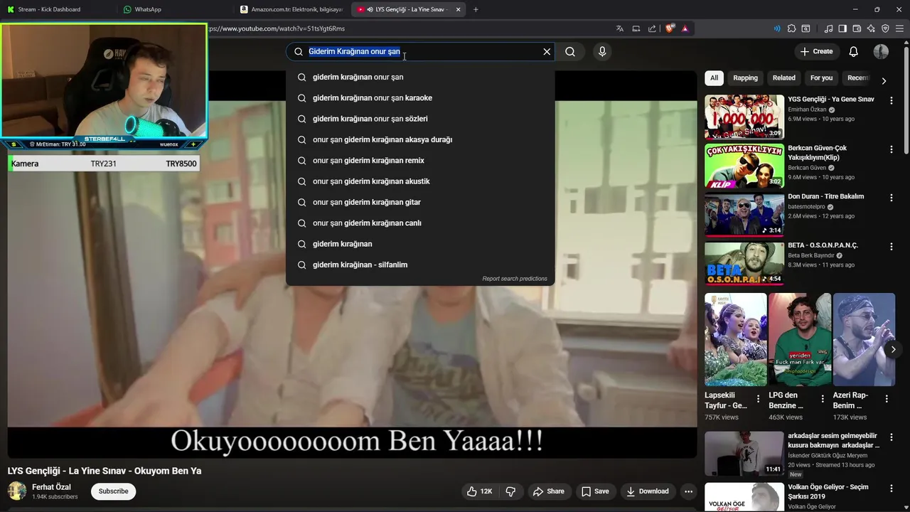
Task: Click Report search predictions link
Action: tap(515, 279)
